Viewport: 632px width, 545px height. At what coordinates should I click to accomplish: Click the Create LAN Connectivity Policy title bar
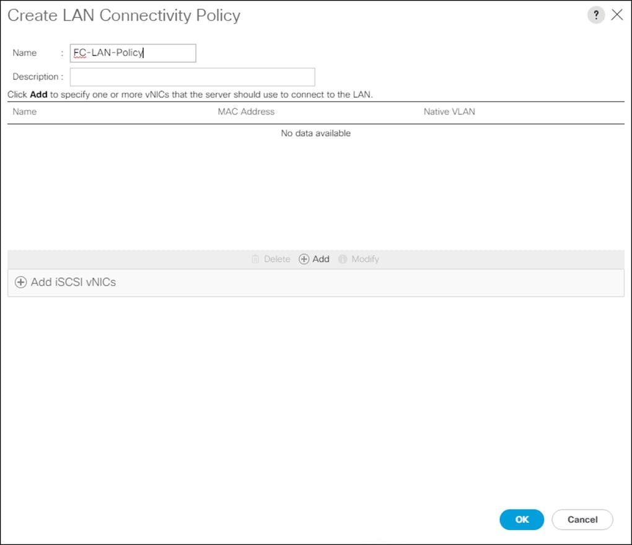coord(124,16)
